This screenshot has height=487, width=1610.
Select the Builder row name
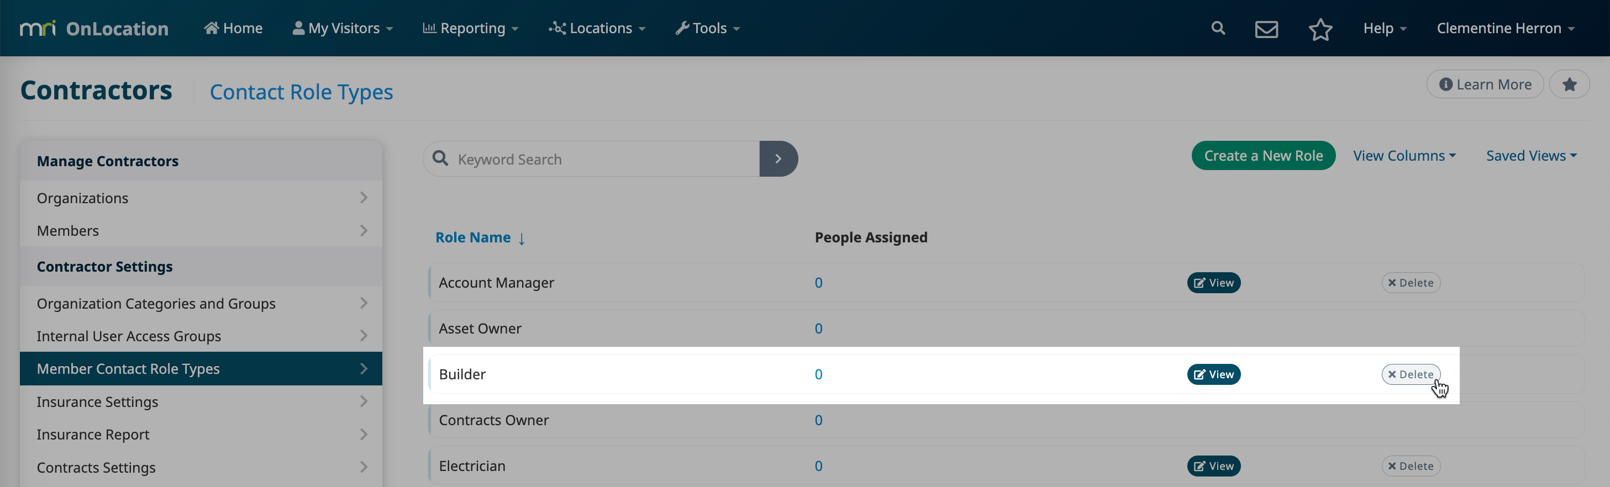pyautogui.click(x=462, y=374)
